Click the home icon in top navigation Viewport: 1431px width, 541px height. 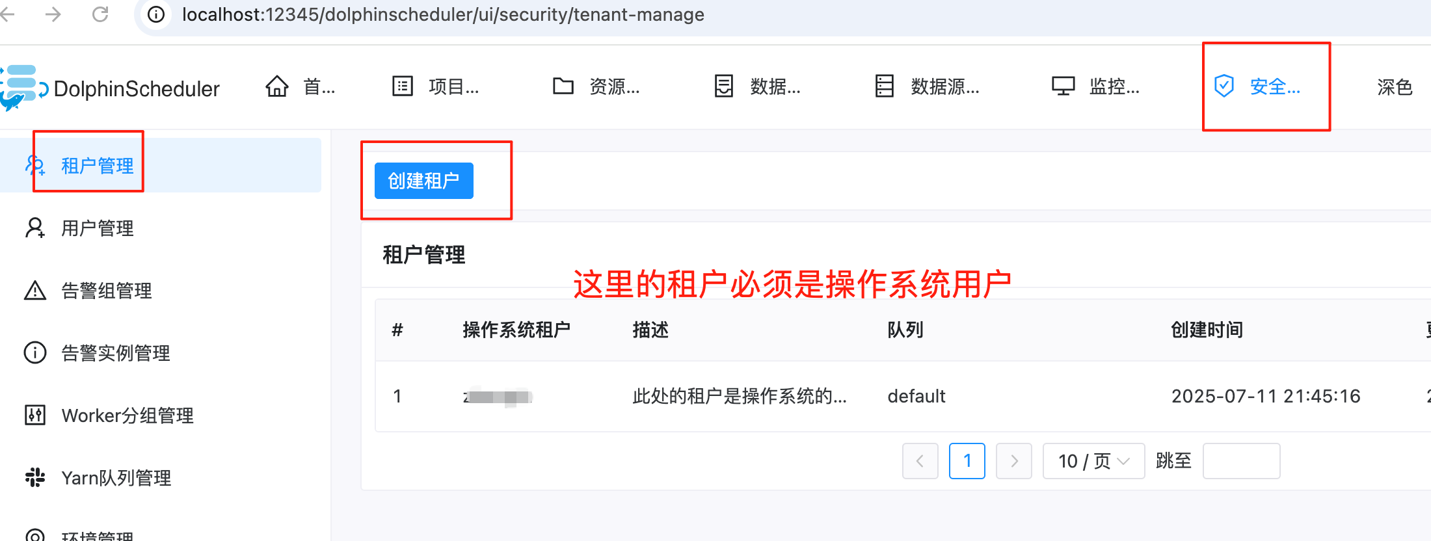tap(277, 86)
